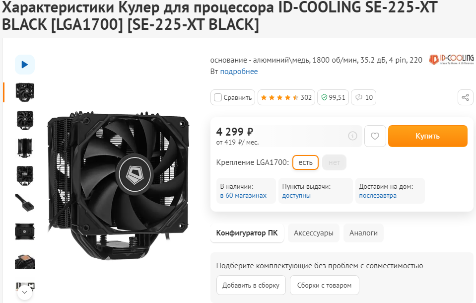Click Добавить в сборку button
The image size is (476, 303).
coord(251,286)
